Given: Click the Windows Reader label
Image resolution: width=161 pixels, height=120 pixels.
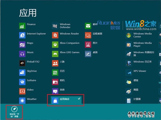Looking at the screenshot, I should click(69, 34).
